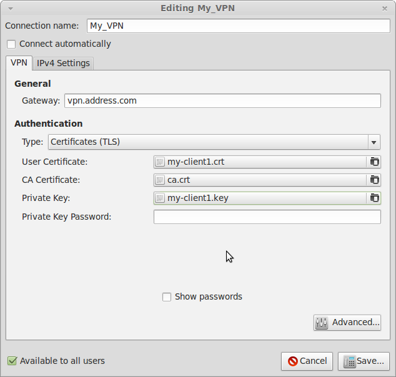Open the my-client1.crt file chooser
The height and width of the screenshot is (377, 396).
[x=267, y=162]
